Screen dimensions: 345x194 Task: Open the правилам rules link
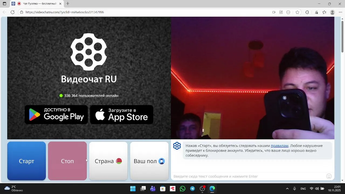[280, 146]
